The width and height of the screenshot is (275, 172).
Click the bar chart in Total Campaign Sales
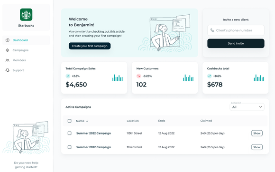click(x=118, y=78)
